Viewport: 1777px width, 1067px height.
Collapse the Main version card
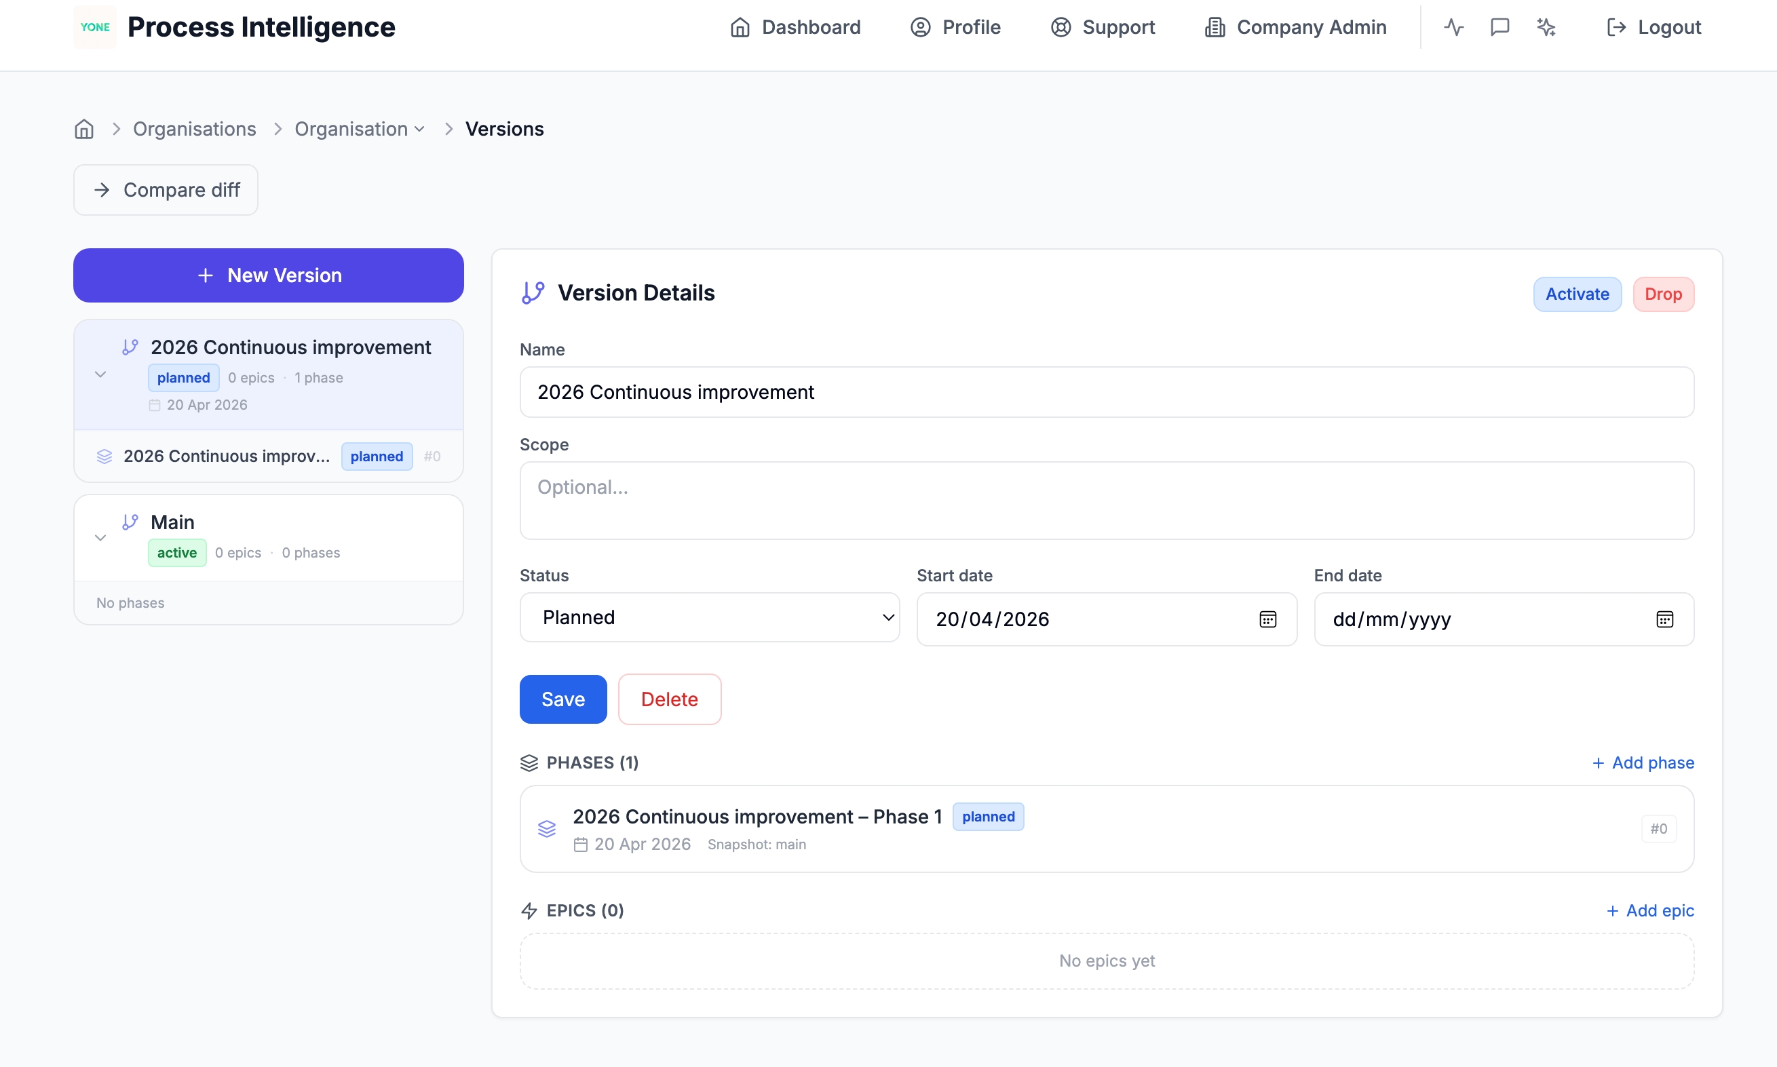[x=100, y=538]
